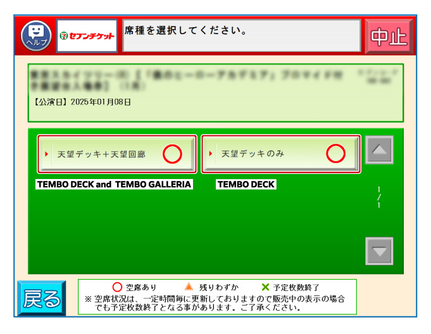Screen dimensions: 431x334
Task: Go back with the 戻る button
Action: coord(41,299)
